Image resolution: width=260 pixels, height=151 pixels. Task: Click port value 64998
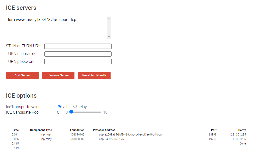point(213,134)
